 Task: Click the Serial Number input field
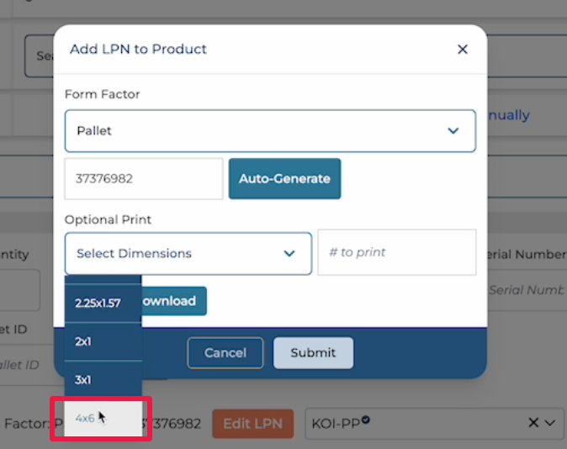[x=527, y=290]
